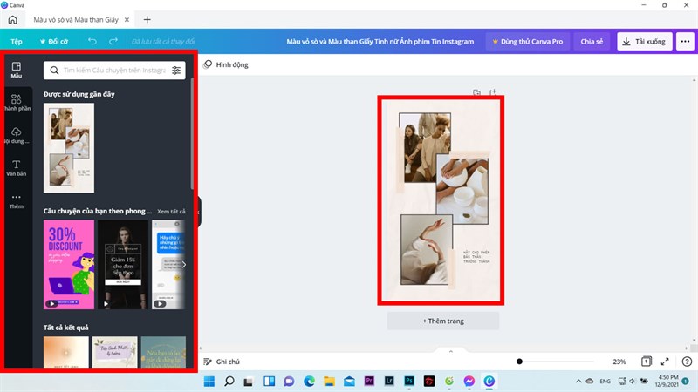Click Dùng thử Canva Pro button
Viewport: 698px width, 392px height.
[528, 41]
